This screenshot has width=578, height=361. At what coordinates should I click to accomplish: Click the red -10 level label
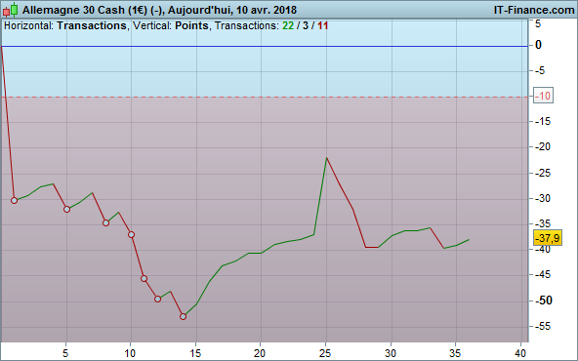pos(543,97)
